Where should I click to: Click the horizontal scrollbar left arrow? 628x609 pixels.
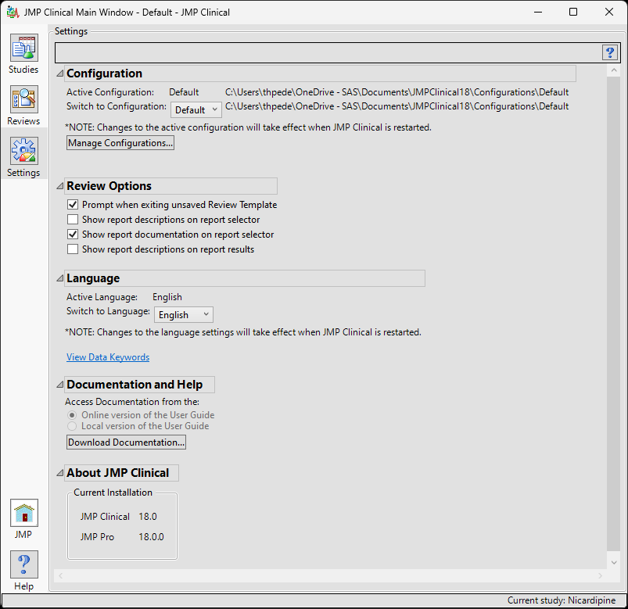tap(60, 575)
